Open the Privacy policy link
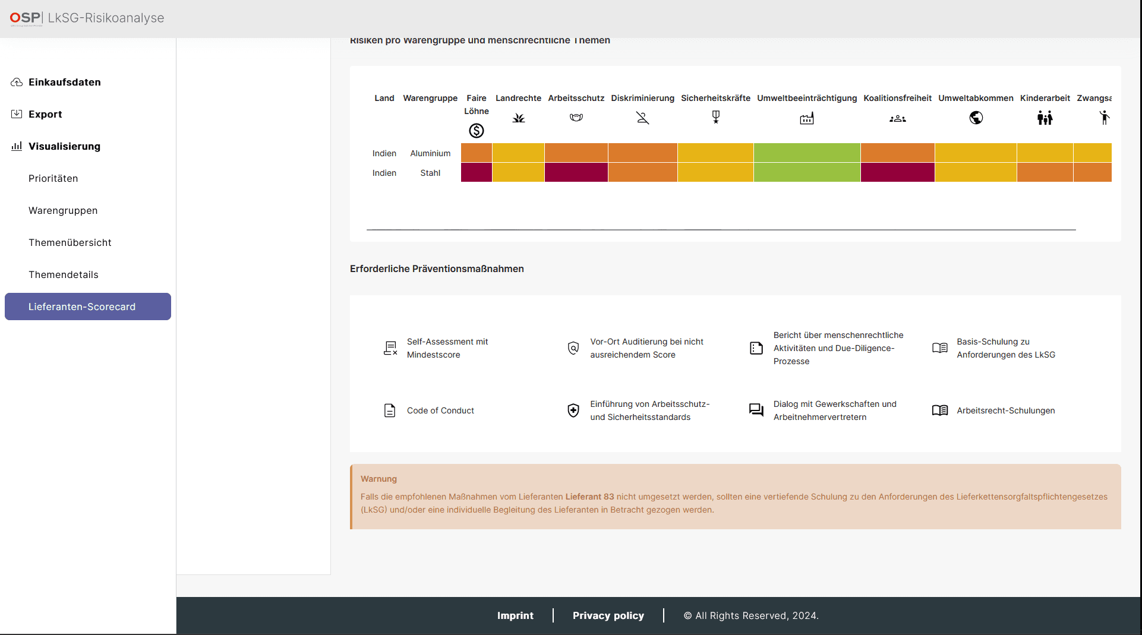This screenshot has height=635, width=1142. (608, 615)
